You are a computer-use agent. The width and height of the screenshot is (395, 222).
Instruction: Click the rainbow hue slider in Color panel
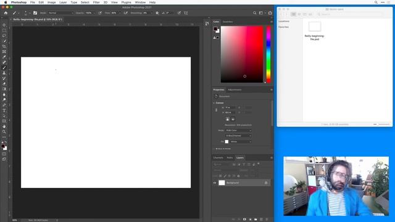pyautogui.click(x=268, y=54)
